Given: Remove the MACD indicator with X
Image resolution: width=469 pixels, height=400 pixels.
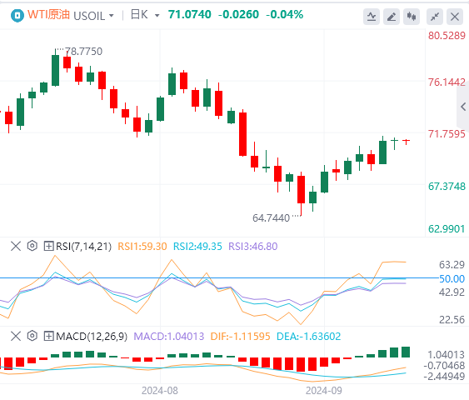Looking at the screenshot, I should click(x=16, y=337).
